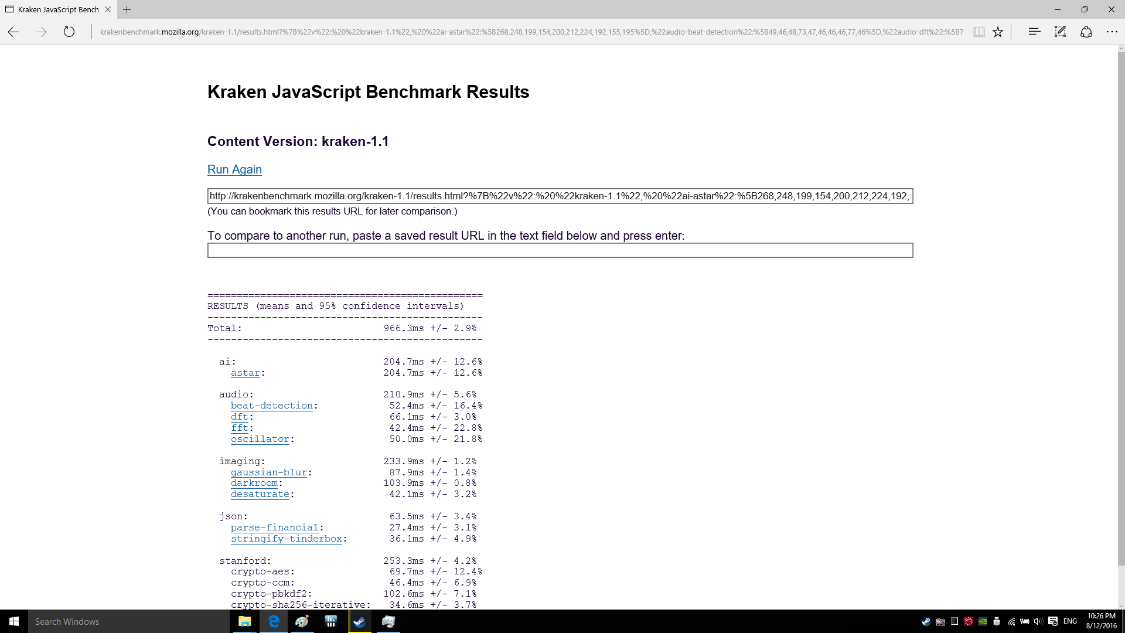Screen dimensions: 1125x633
Task: Click the Windows Start button
Action: pyautogui.click(x=14, y=621)
